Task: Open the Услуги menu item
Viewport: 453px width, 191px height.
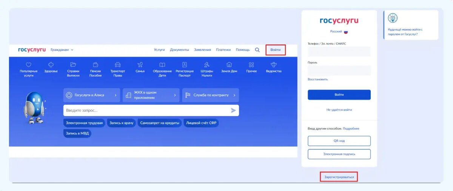Action: point(159,50)
